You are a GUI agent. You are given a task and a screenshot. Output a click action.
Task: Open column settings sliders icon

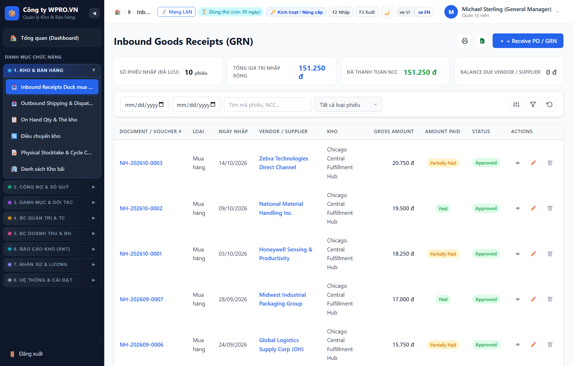(516, 104)
